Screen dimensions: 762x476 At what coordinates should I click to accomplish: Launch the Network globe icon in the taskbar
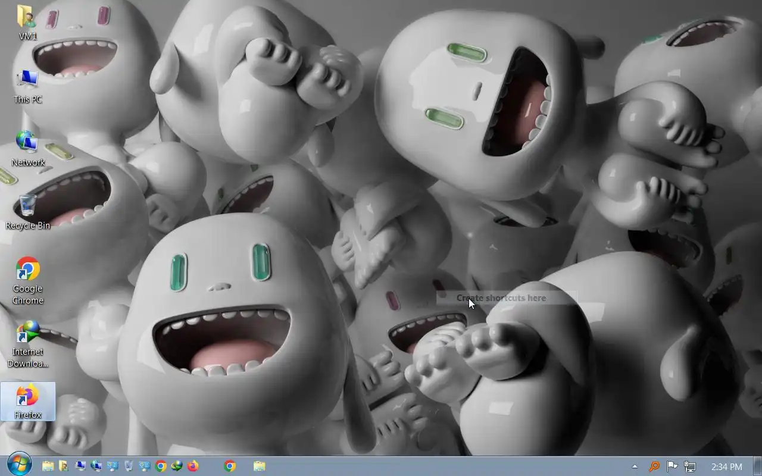pyautogui.click(x=96, y=466)
